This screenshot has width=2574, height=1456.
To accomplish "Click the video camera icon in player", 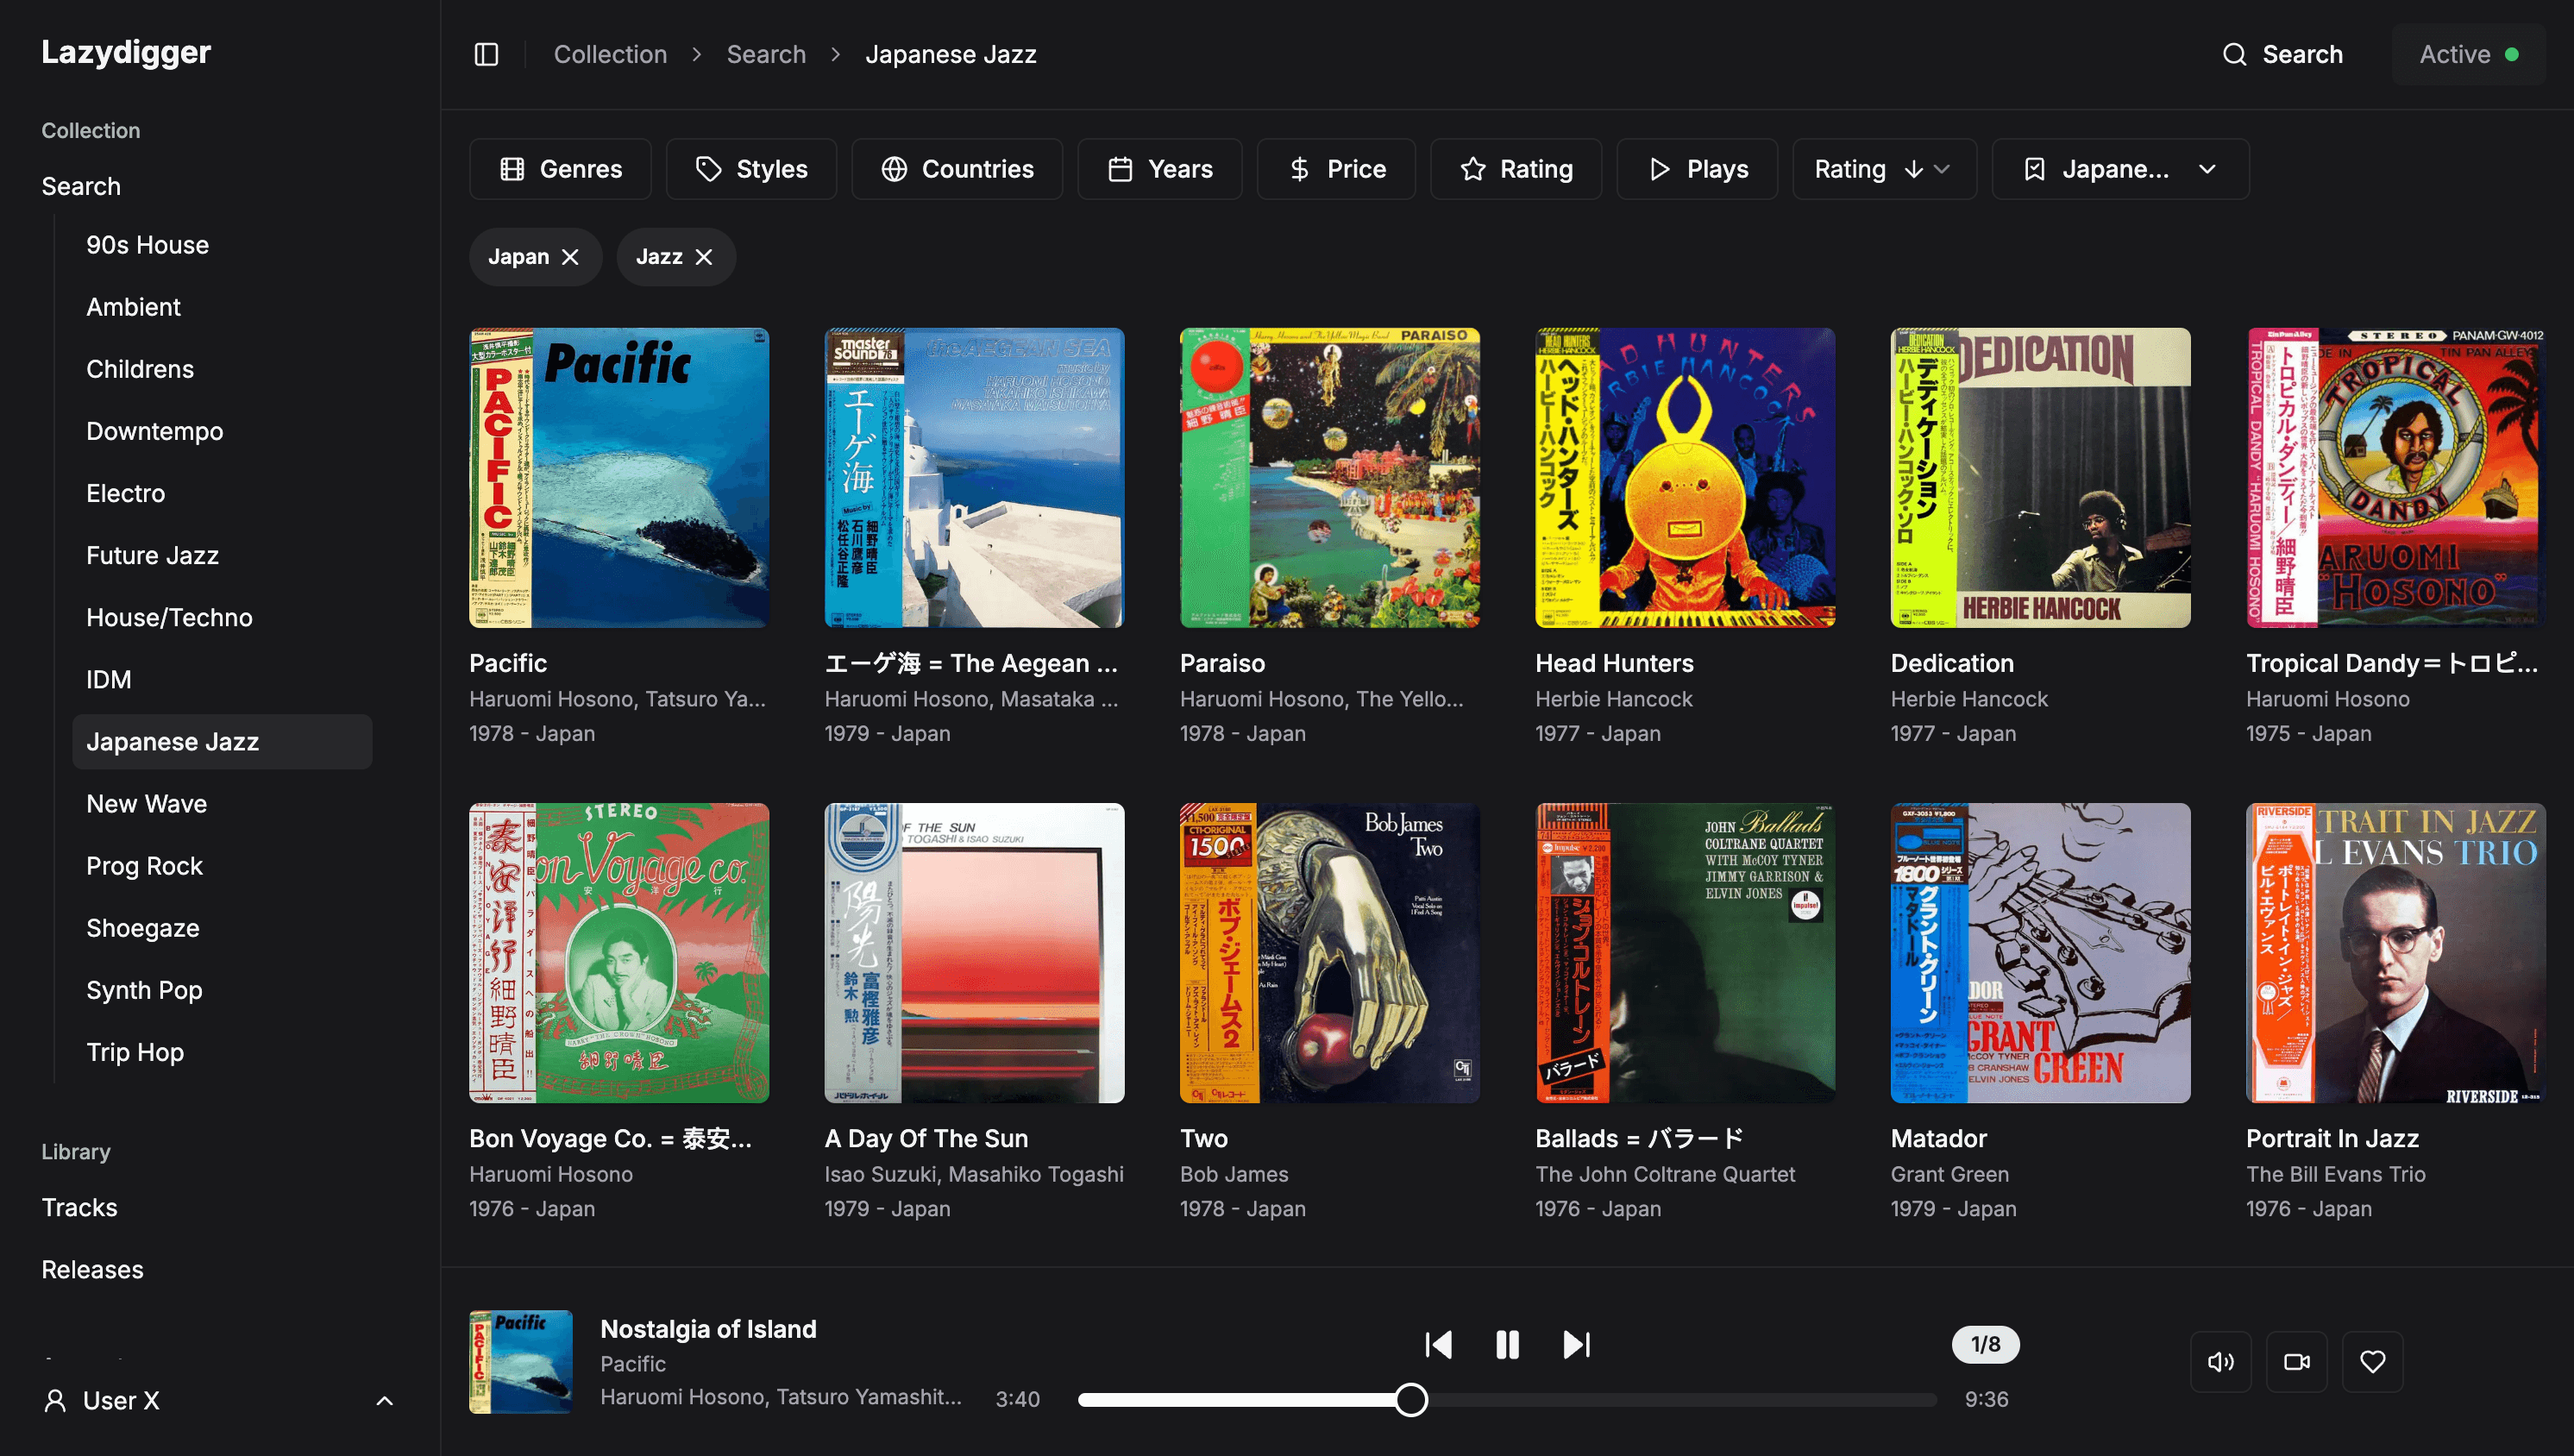I will (x=2297, y=1361).
